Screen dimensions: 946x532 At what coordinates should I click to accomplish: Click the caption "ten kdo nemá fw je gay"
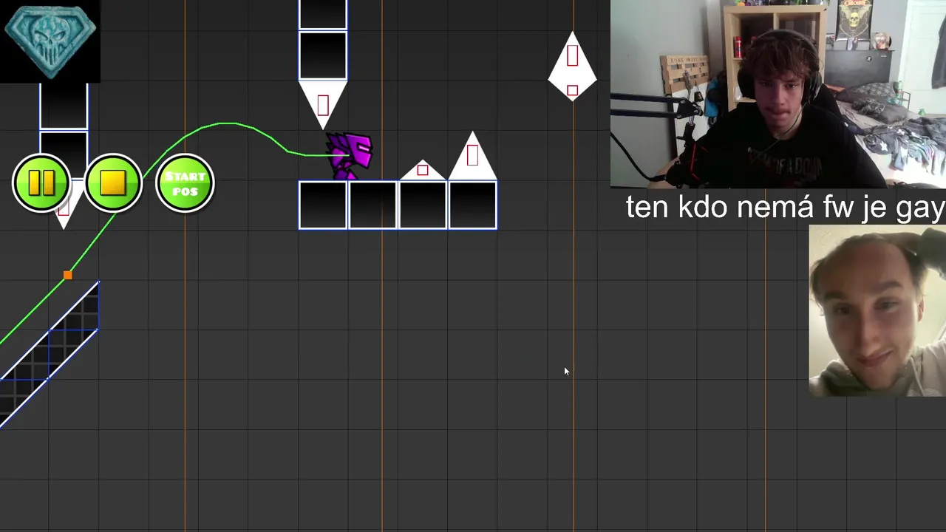pyautogui.click(x=785, y=208)
